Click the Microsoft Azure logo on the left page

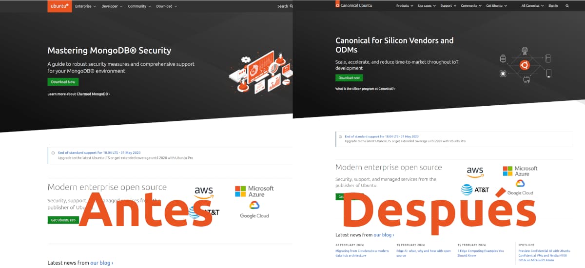pos(254,191)
